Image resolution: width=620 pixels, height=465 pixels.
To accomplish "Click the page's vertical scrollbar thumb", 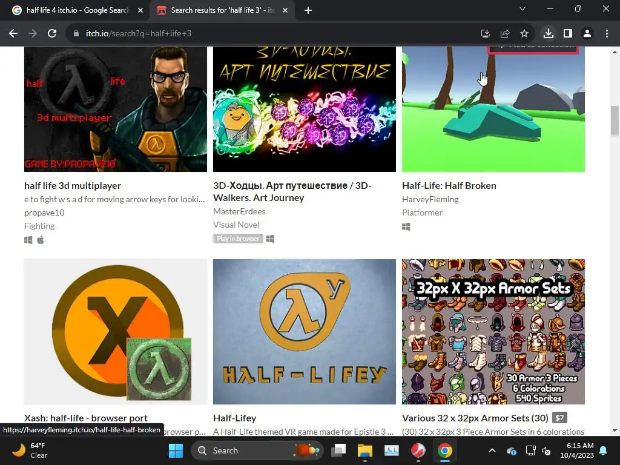I will [x=615, y=120].
